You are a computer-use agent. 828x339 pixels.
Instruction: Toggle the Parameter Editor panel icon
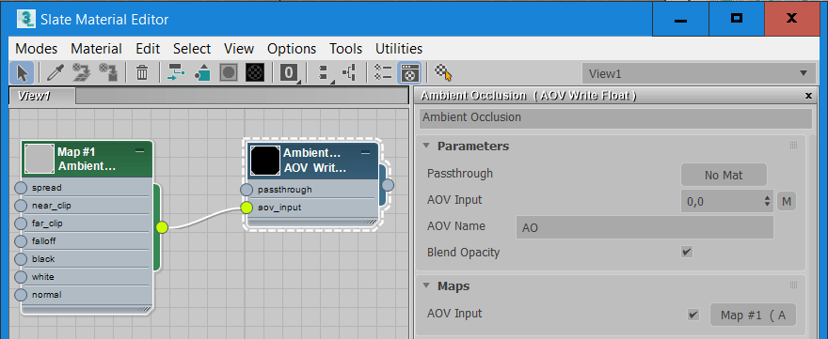click(409, 73)
